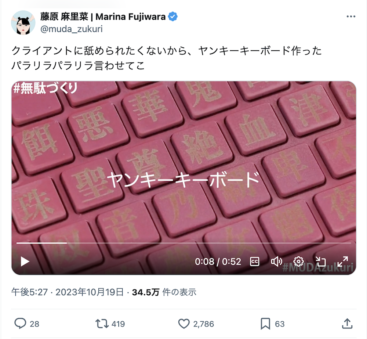The height and width of the screenshot is (339, 367).
Task: Click the blue verified badge
Action: click(173, 17)
